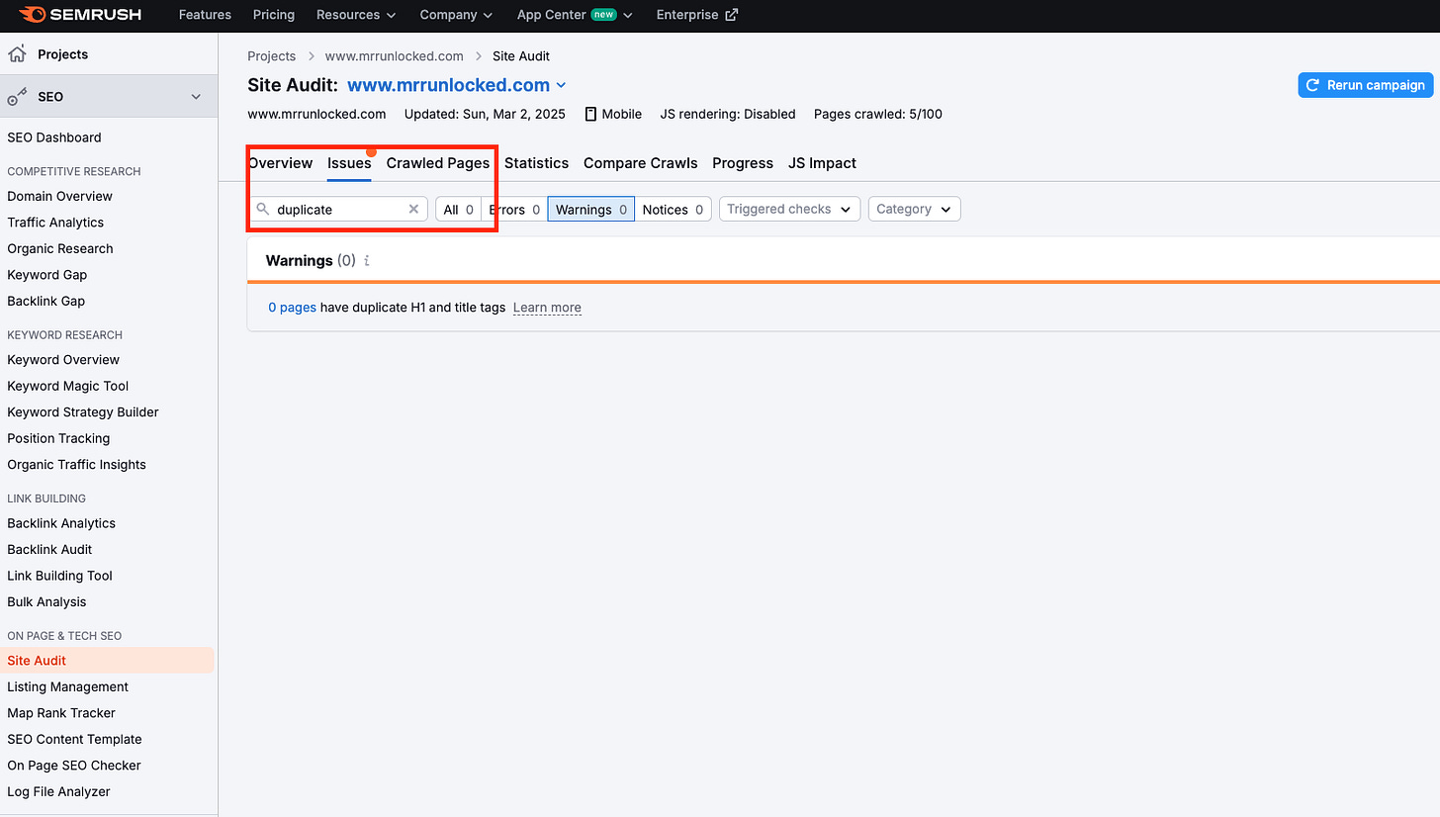Toggle the Warnings filter
1440x817 pixels.
(x=590, y=210)
